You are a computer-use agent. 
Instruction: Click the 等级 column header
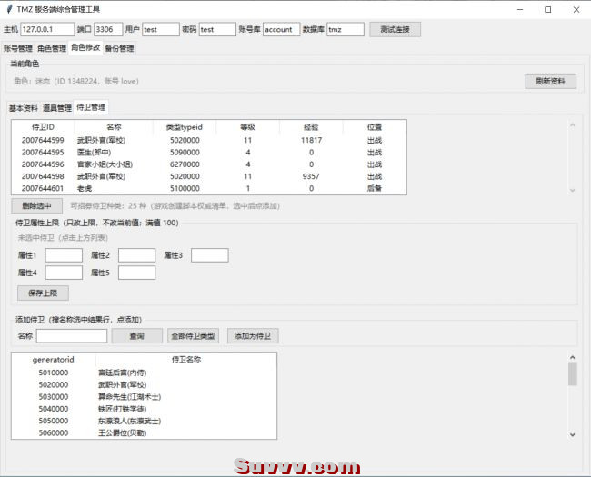point(247,127)
